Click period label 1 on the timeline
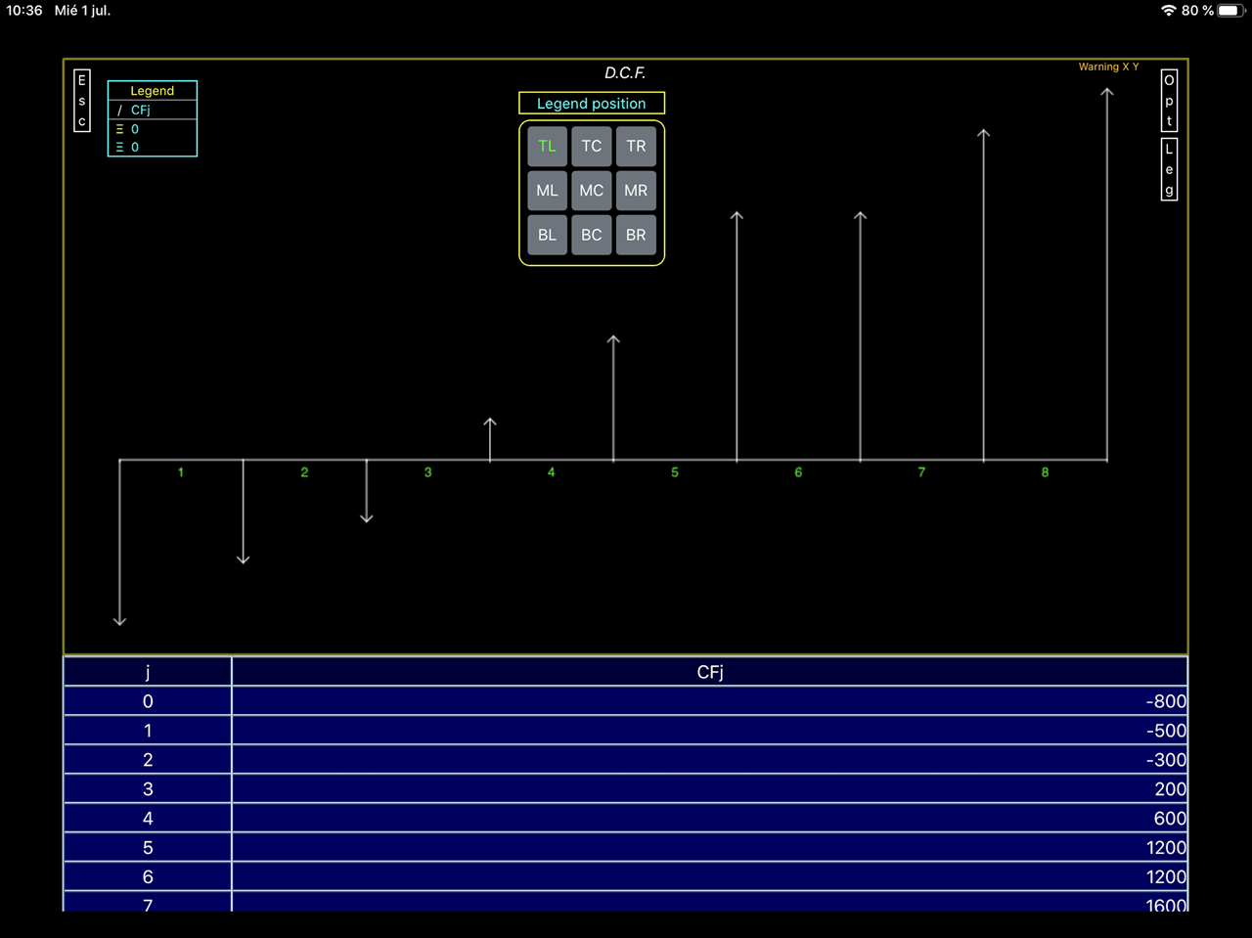 [181, 472]
